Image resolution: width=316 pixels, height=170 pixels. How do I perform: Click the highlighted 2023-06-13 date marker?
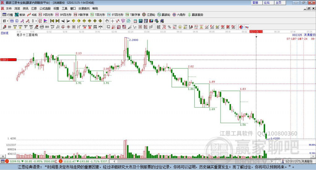tap(256, 32)
